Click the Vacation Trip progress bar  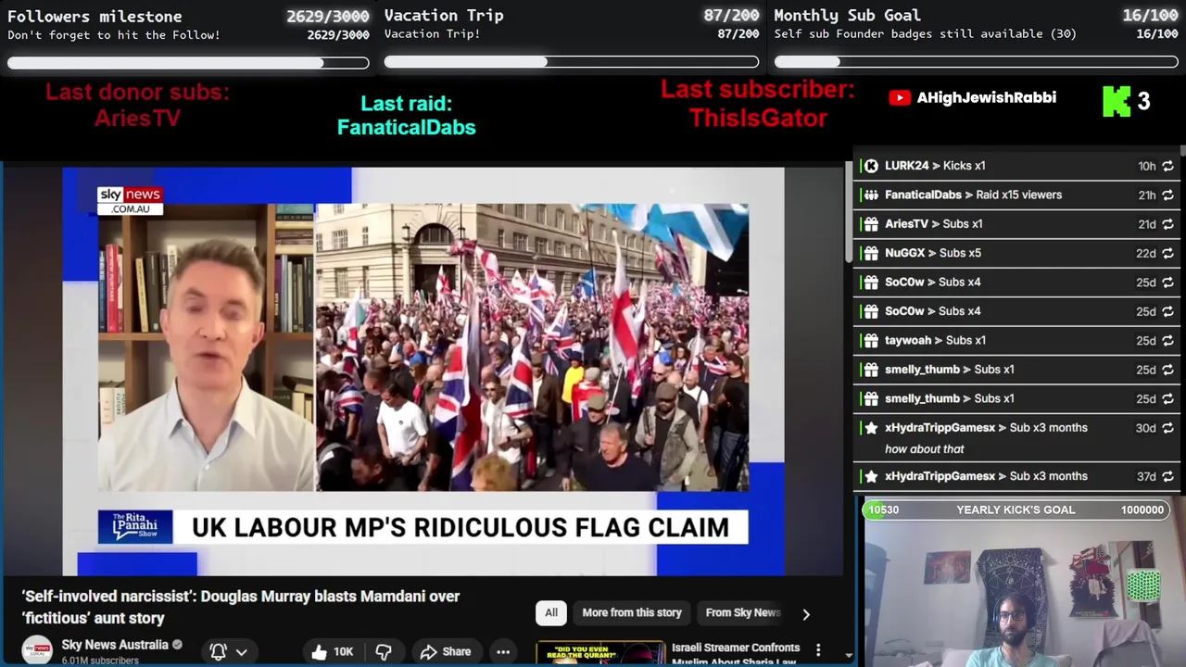(x=572, y=62)
